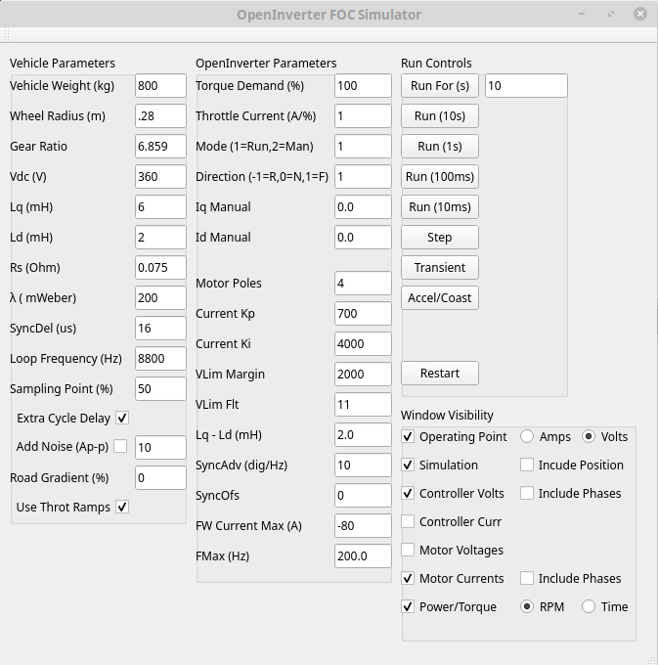Click FMax (Hz) input field
Image resolution: width=658 pixels, height=665 pixels.
click(x=363, y=556)
